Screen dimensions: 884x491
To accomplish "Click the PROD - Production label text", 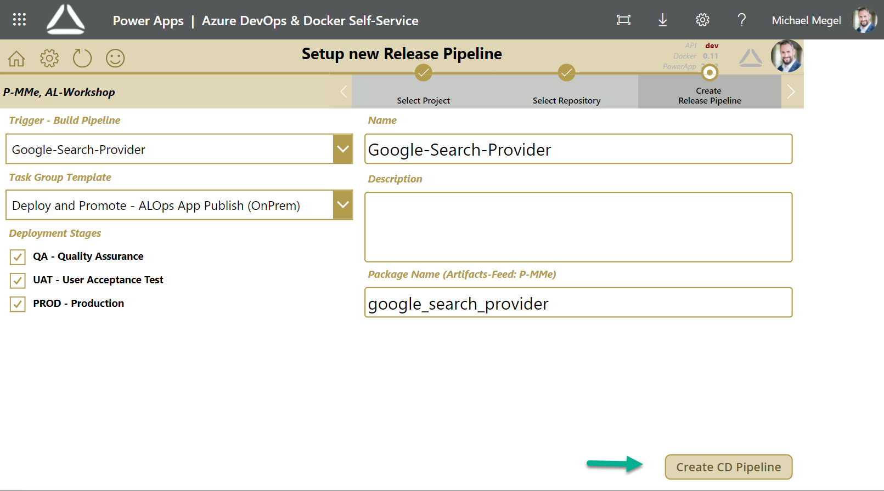I will tap(78, 303).
